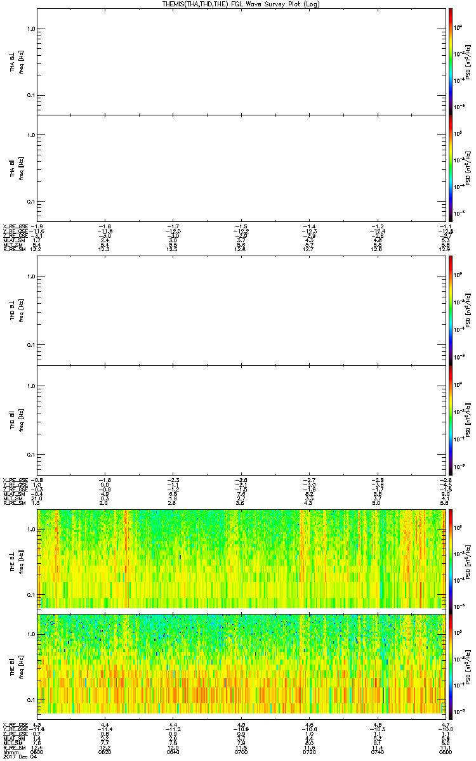The width and height of the screenshot is (476, 761).
Task: Click the '1.0' frequency tick on THE B⊥ axis
Action: pos(31,528)
